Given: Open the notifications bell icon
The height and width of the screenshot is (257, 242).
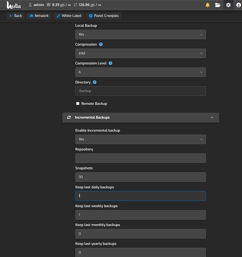Looking at the screenshot, I should pyautogui.click(x=208, y=5).
